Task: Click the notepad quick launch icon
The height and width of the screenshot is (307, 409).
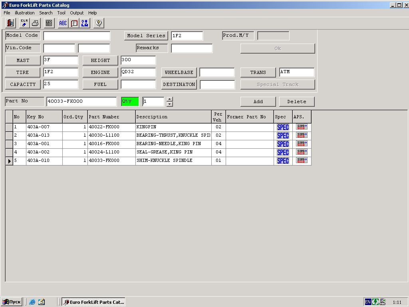Action: pos(42,302)
